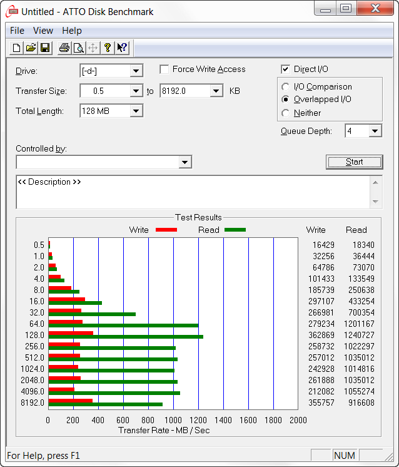Screen dimensions: 399x467
Task: Click the context help arrow icon
Action: pyautogui.click(x=122, y=48)
